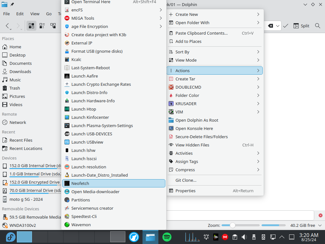Open Kcalc from the Actions list
This screenshot has width=325, height=244.
pyautogui.click(x=114, y=59)
